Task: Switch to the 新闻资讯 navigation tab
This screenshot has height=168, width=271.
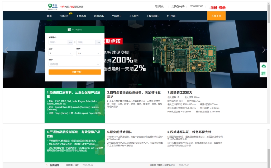Action: click(x=99, y=16)
